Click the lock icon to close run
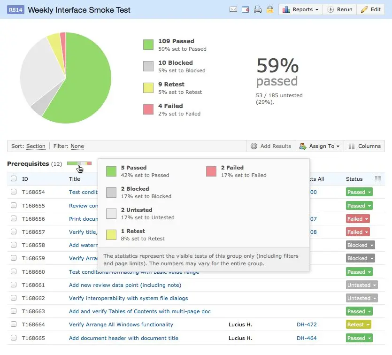 tap(270, 9)
